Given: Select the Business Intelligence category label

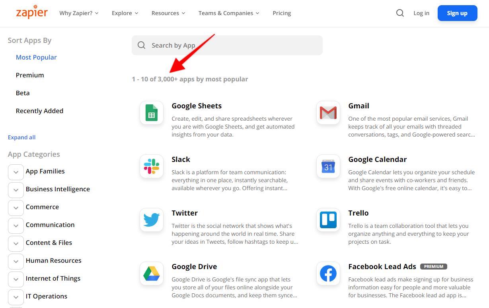Looking at the screenshot, I should pyautogui.click(x=58, y=189).
